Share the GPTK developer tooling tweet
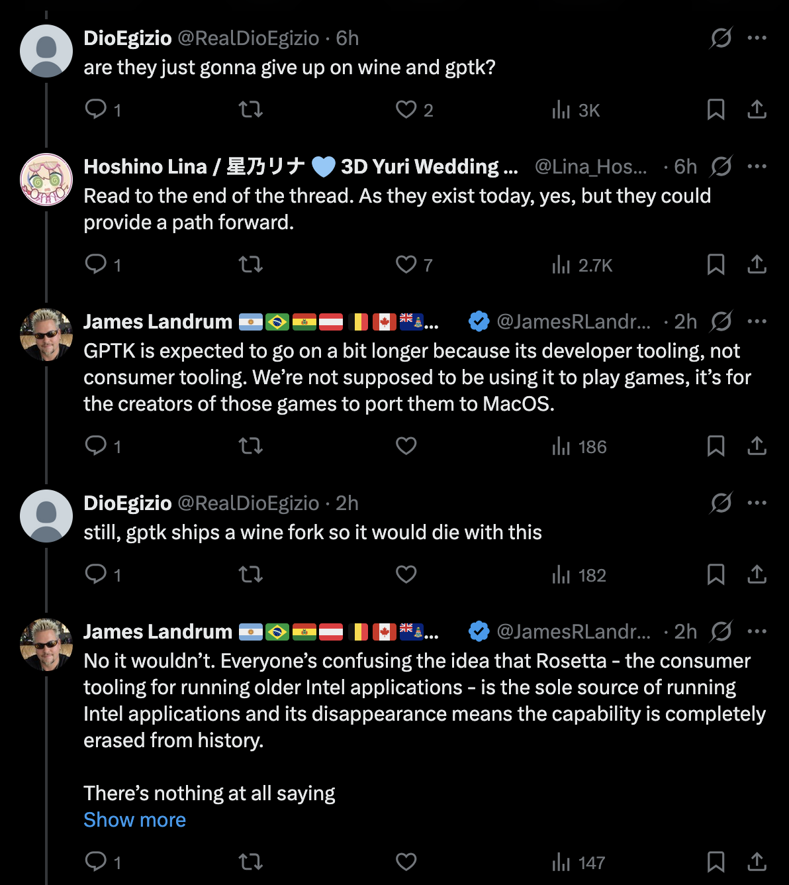The width and height of the screenshot is (789, 885). [x=757, y=446]
